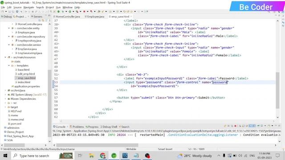
Task: Open notification center icon in system tray
Action: pyautogui.click(x=277, y=156)
